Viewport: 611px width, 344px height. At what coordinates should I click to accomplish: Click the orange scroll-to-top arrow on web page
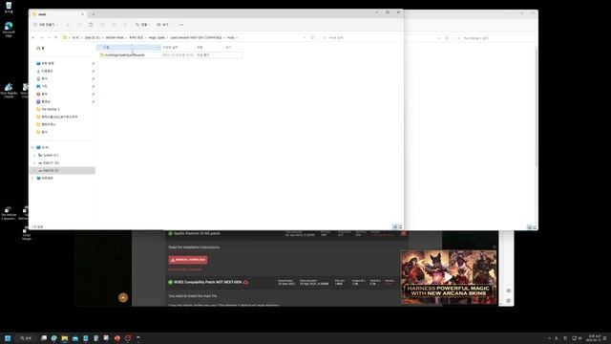tap(123, 297)
